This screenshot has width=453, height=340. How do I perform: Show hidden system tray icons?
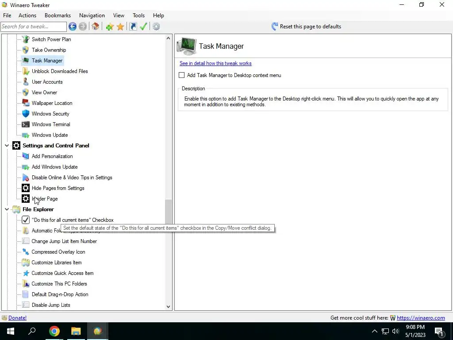374,331
